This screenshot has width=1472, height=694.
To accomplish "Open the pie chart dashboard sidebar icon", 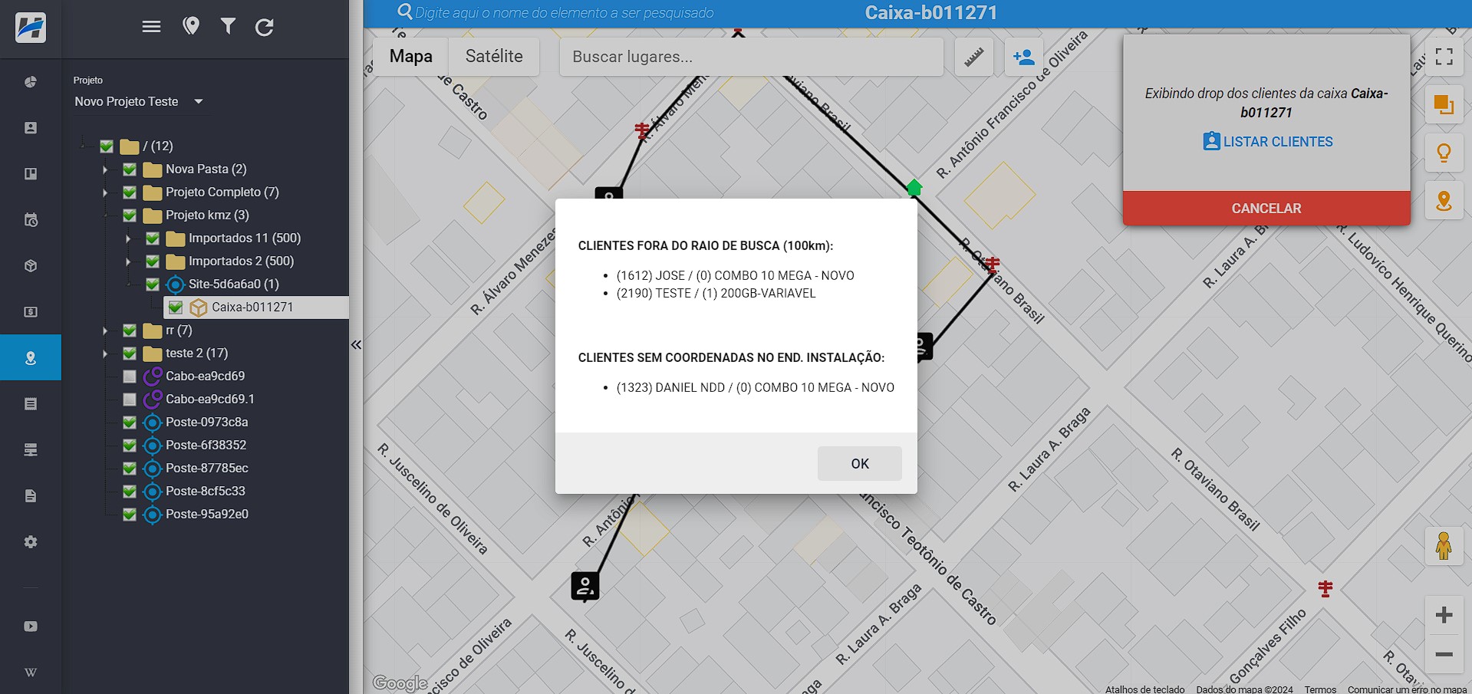I will click(x=31, y=82).
